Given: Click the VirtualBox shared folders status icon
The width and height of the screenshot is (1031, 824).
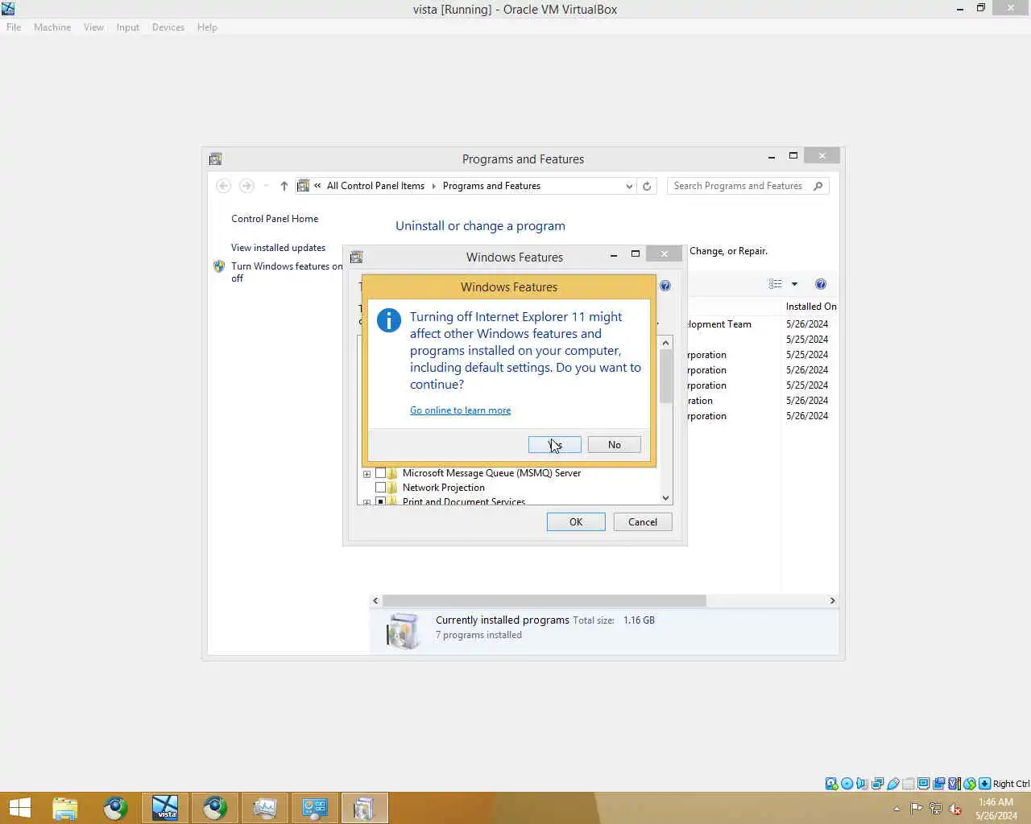Looking at the screenshot, I should point(909,784).
